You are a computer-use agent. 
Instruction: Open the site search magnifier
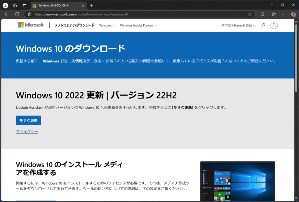263,25
